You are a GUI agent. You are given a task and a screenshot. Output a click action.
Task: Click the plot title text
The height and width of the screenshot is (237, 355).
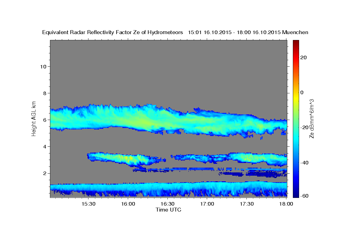click(175, 32)
